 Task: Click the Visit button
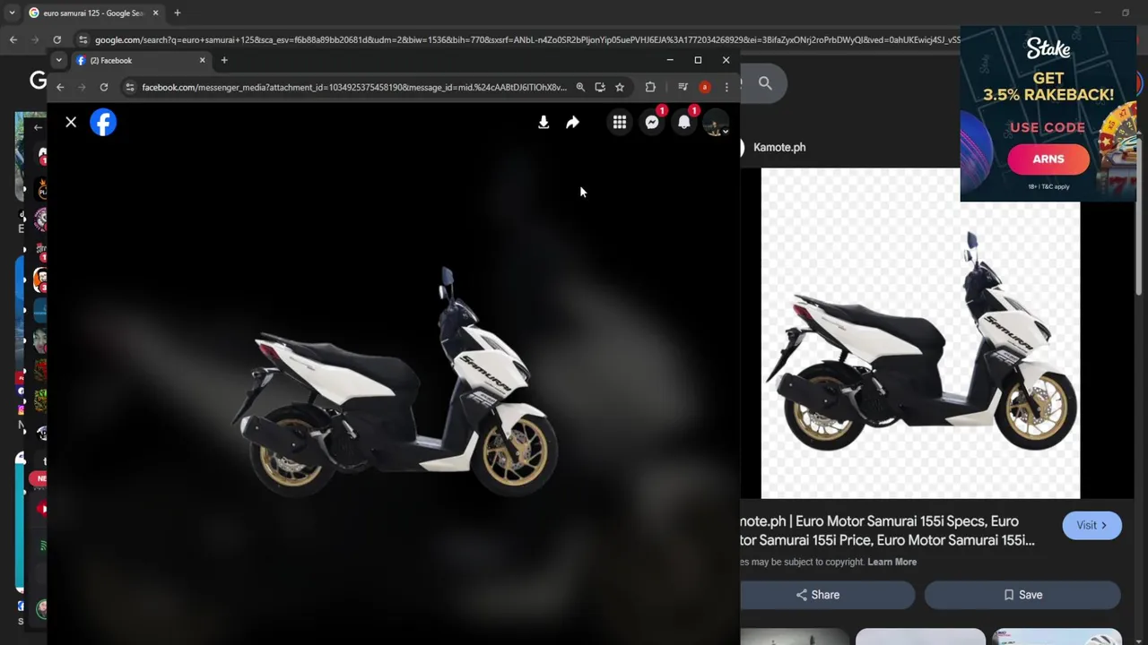click(x=1091, y=525)
